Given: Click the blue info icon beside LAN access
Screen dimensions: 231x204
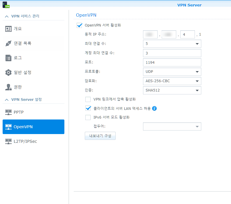Looking at the screenshot, I should tap(154, 108).
